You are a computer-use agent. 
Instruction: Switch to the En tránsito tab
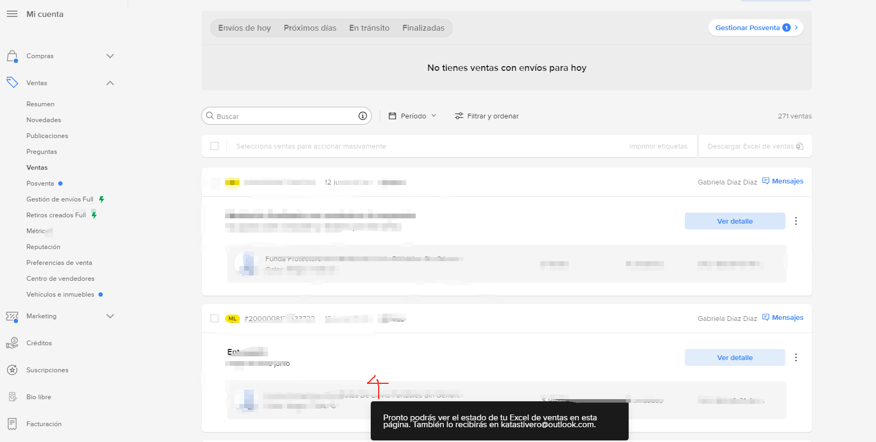(x=369, y=28)
